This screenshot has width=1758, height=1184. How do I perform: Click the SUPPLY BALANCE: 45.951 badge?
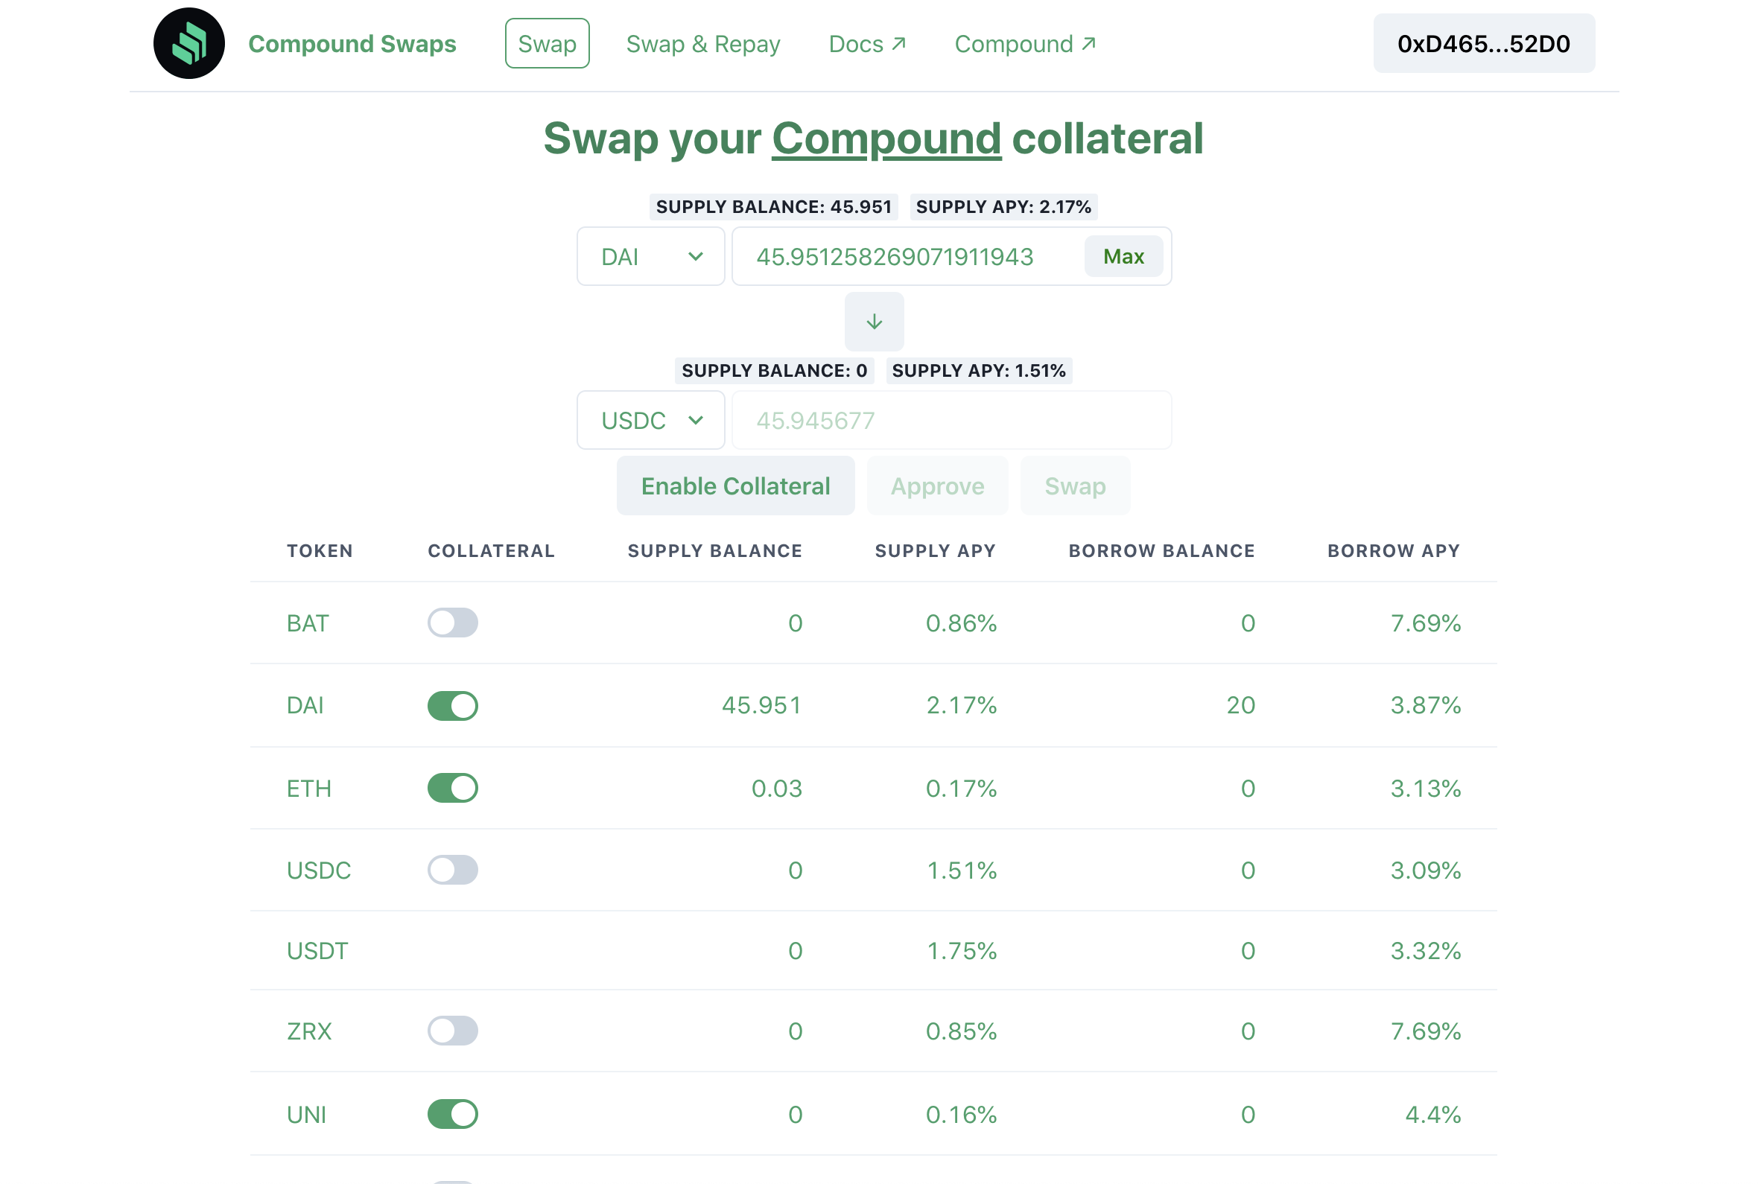coord(773,207)
